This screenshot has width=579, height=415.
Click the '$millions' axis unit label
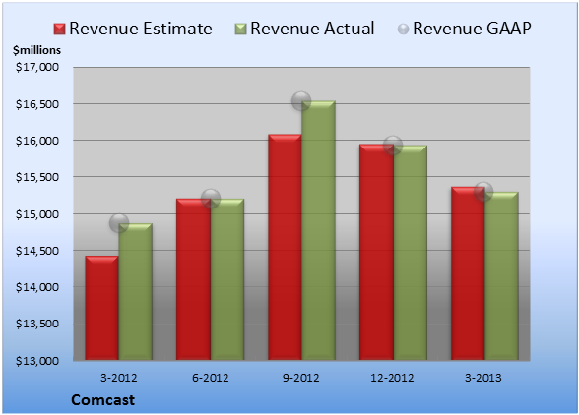pos(36,50)
